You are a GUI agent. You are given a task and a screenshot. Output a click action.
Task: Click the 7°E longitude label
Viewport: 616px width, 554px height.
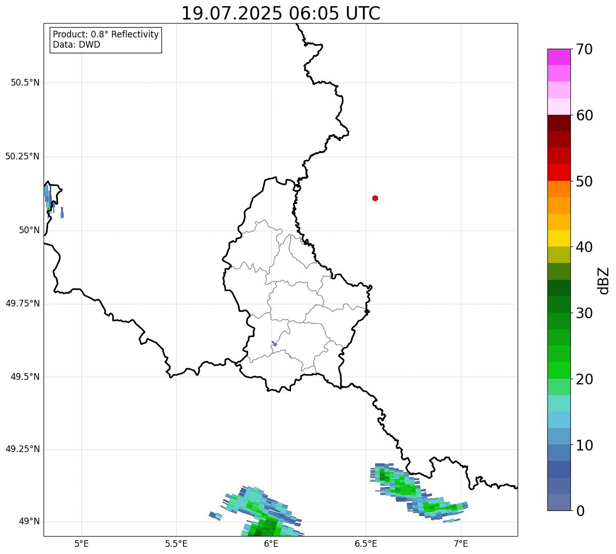pos(461,543)
